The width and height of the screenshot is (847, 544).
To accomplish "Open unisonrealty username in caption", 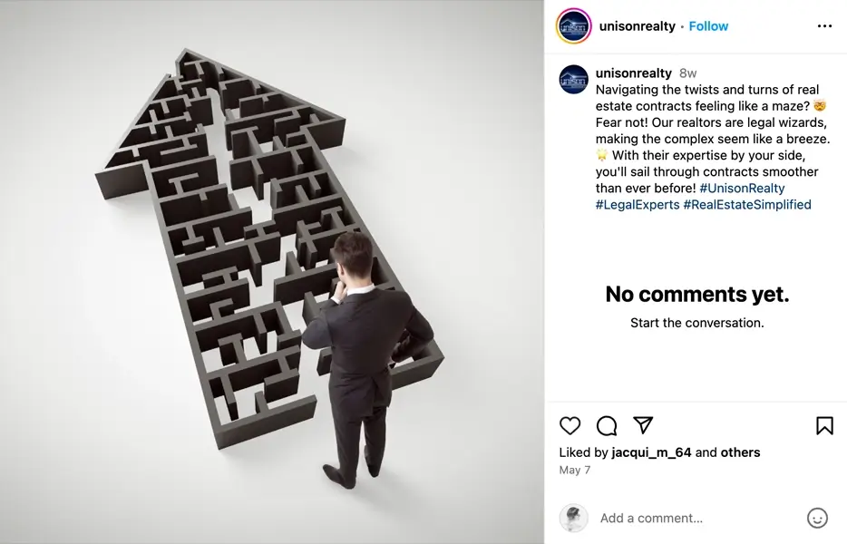I will click(634, 73).
